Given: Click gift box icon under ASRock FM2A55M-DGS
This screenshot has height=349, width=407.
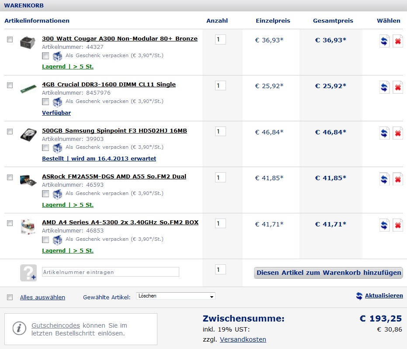Looking at the screenshot, I should pyautogui.click(x=57, y=194).
